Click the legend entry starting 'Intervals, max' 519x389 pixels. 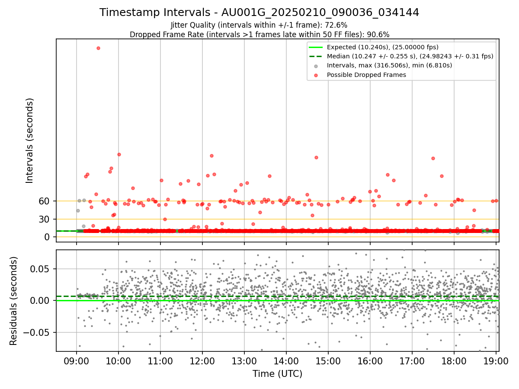[x=389, y=66]
